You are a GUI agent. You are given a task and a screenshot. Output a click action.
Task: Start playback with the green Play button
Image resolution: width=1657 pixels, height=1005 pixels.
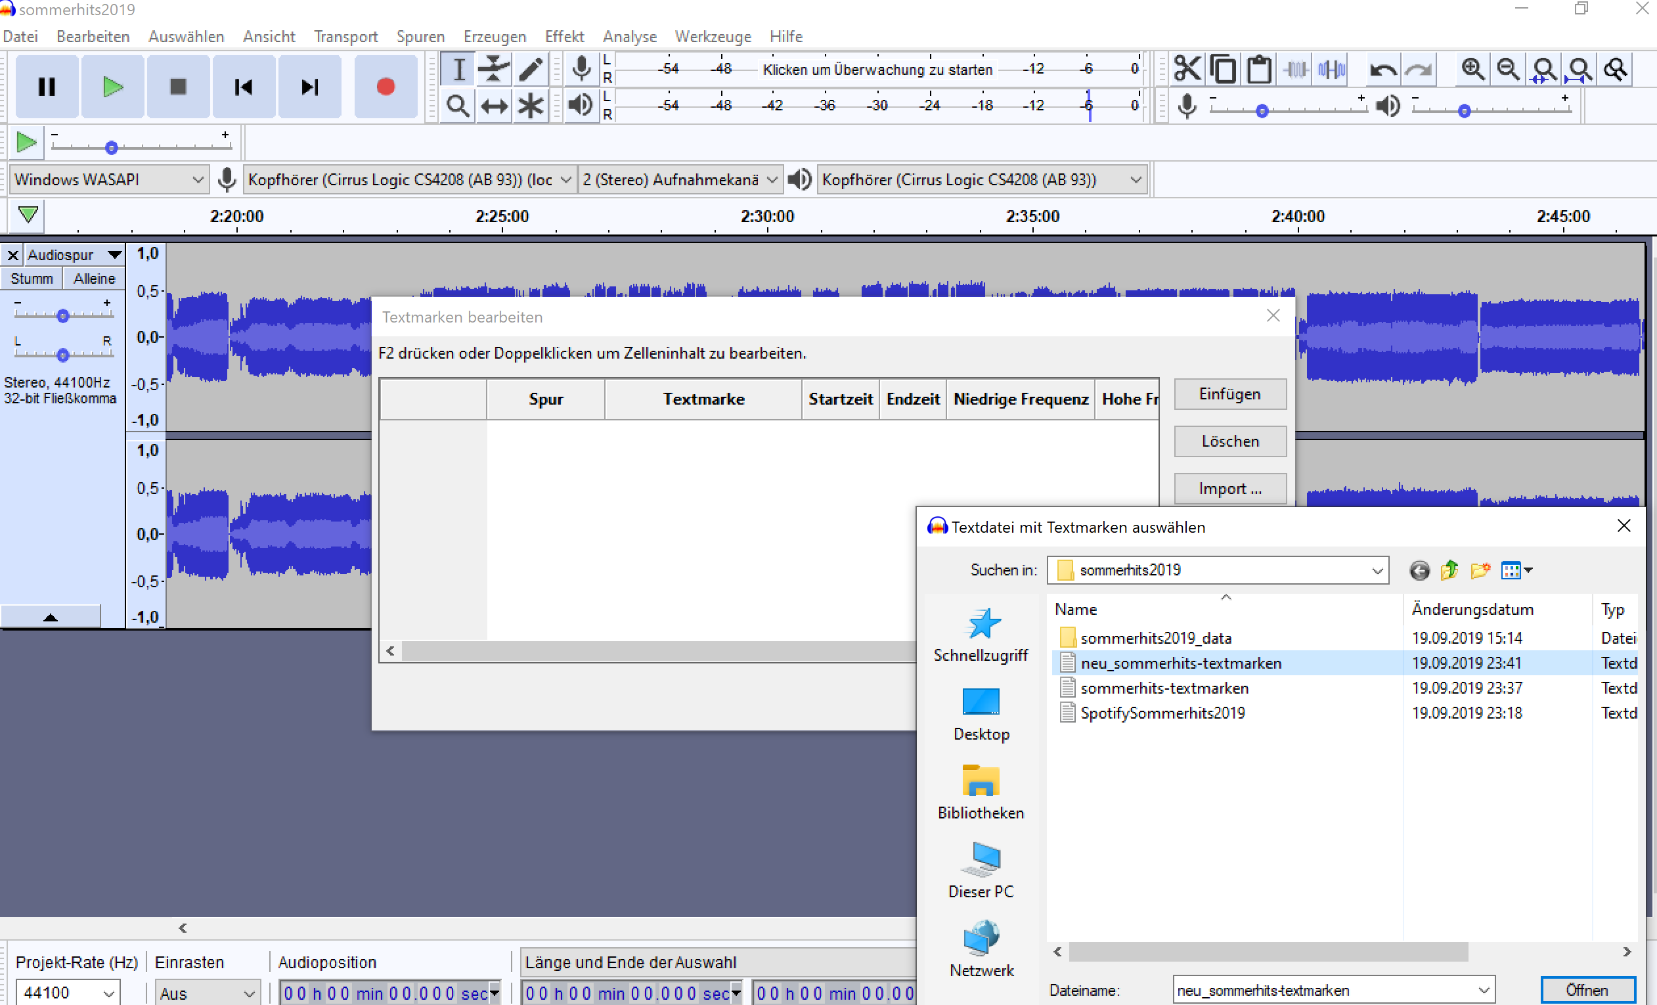point(112,87)
